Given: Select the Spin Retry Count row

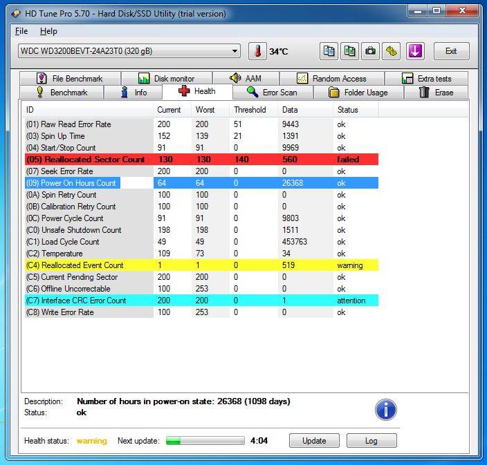Looking at the screenshot, I should (x=201, y=195).
